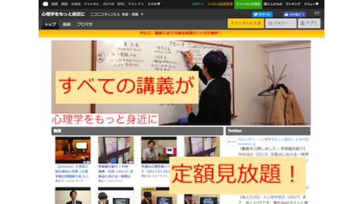Screen dimensions: 363x204
Task: Click the channel title 心理学をもっと身近に
Action: click(x=63, y=14)
